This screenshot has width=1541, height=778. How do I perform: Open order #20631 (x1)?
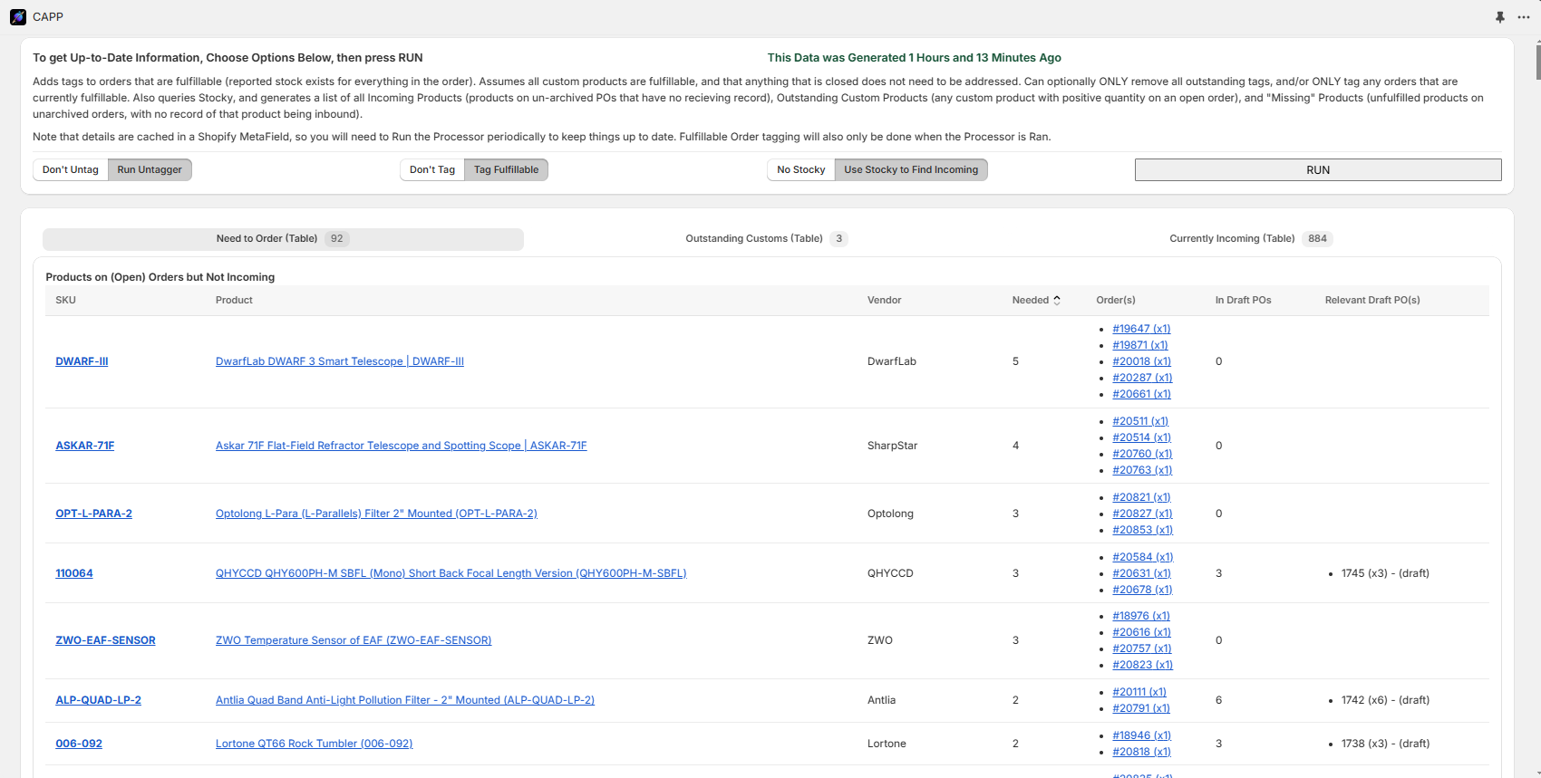coord(1141,573)
